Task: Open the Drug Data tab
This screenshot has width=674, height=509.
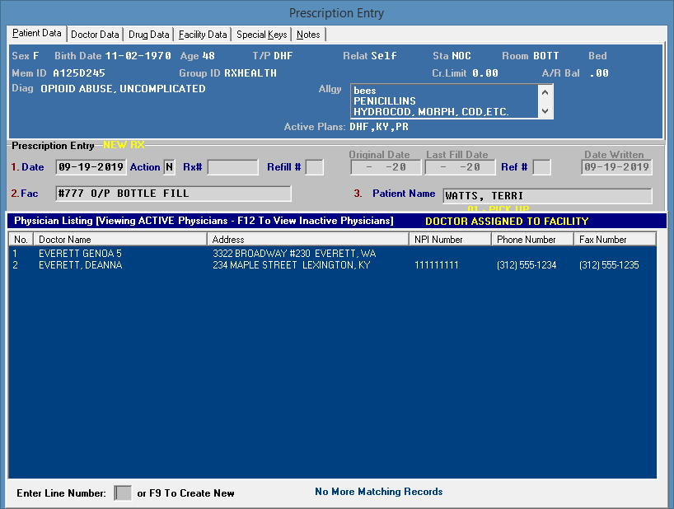Action: (x=149, y=35)
